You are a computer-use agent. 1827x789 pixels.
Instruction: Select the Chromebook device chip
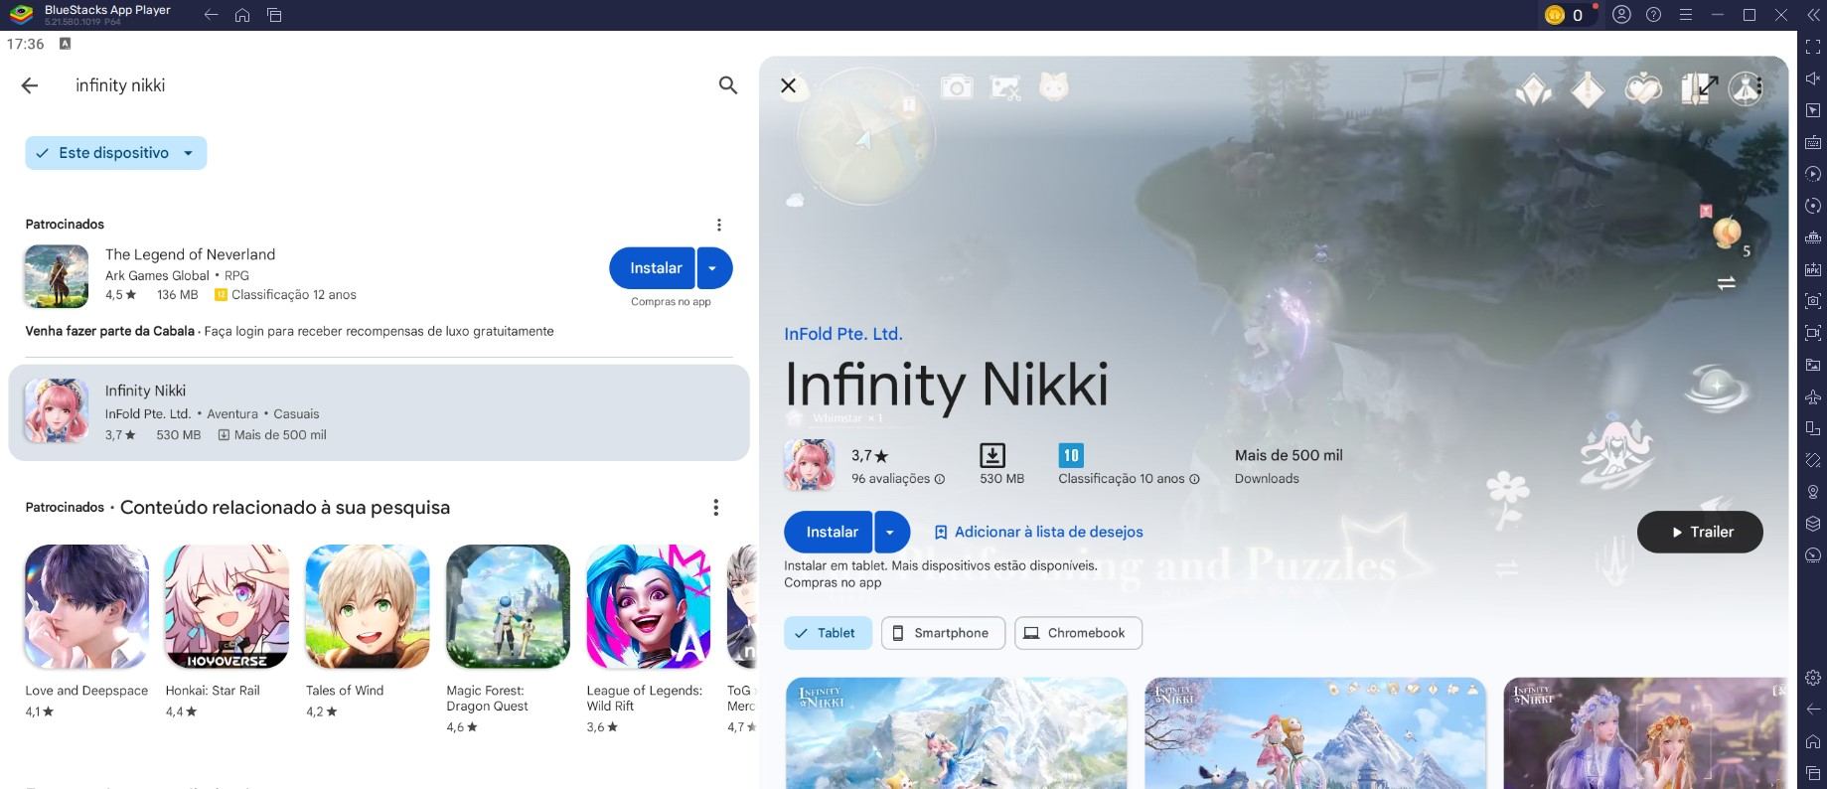(x=1078, y=633)
